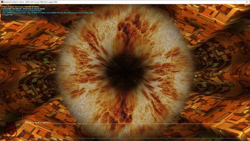Click the GPU temperature min/max label
The image size is (250, 141).
click(x=37, y=123)
